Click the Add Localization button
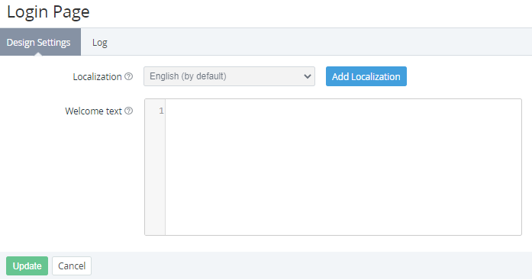This screenshot has width=532, height=280. [x=366, y=76]
